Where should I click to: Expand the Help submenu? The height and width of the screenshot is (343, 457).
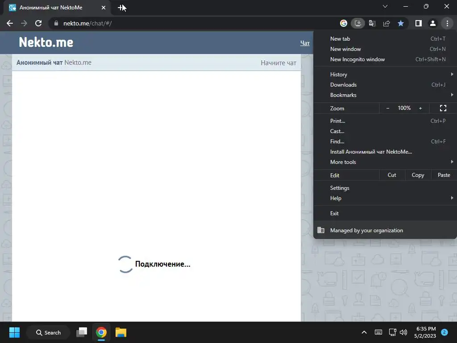385,198
